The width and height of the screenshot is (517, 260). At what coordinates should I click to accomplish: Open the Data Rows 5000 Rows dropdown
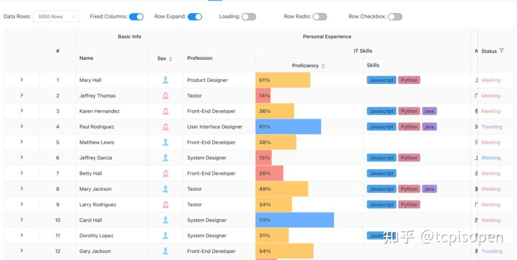(56, 16)
